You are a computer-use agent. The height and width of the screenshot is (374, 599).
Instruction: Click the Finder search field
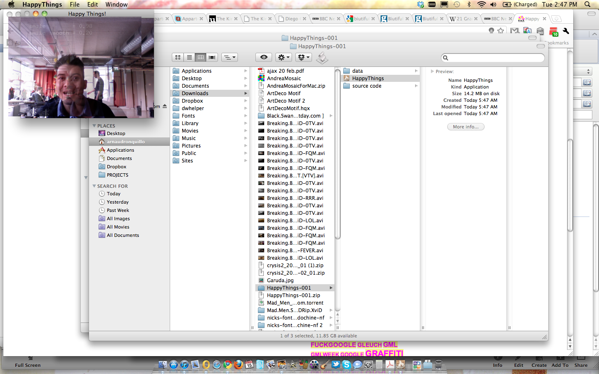(x=493, y=58)
